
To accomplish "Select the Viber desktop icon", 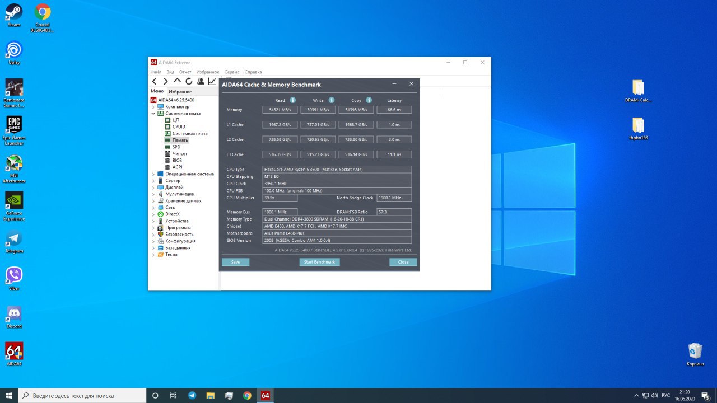I will (x=14, y=279).
